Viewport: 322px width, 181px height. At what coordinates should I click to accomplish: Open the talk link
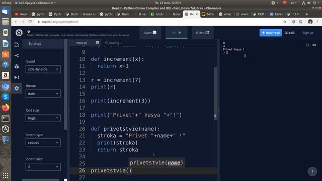coord(290,33)
